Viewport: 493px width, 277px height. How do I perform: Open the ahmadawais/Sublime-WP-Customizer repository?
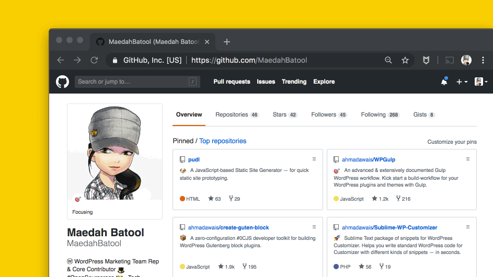pos(389,227)
